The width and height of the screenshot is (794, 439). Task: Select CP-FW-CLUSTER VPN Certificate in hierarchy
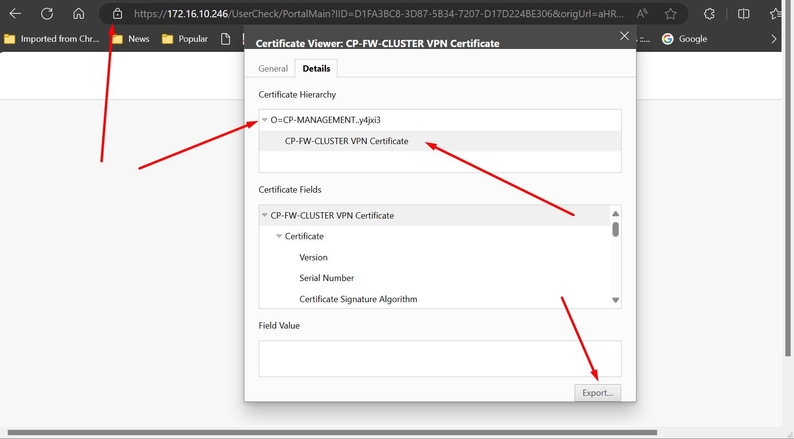(x=346, y=141)
